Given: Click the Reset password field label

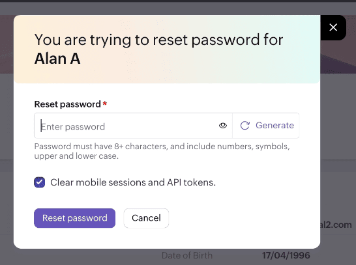Looking at the screenshot, I should pyautogui.click(x=67, y=104).
